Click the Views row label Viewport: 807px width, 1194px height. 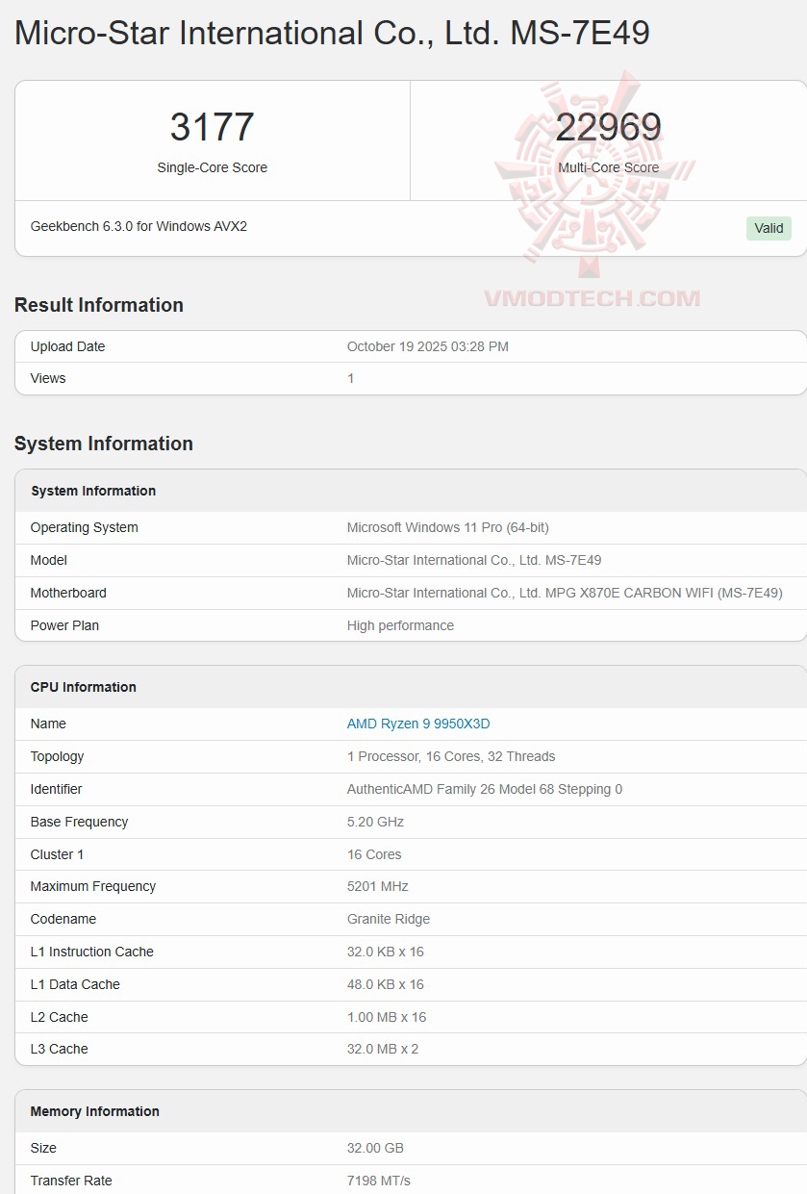[x=48, y=378]
